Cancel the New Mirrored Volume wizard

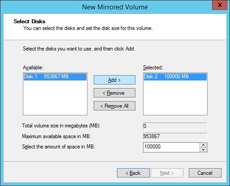(205, 173)
